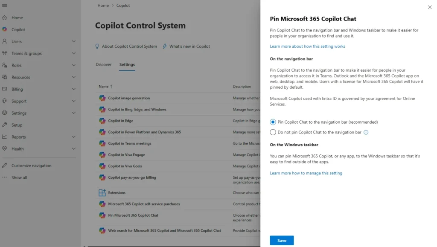This screenshot has height=247, width=437.
Task: Click the Support headset icon
Action: 4,101
